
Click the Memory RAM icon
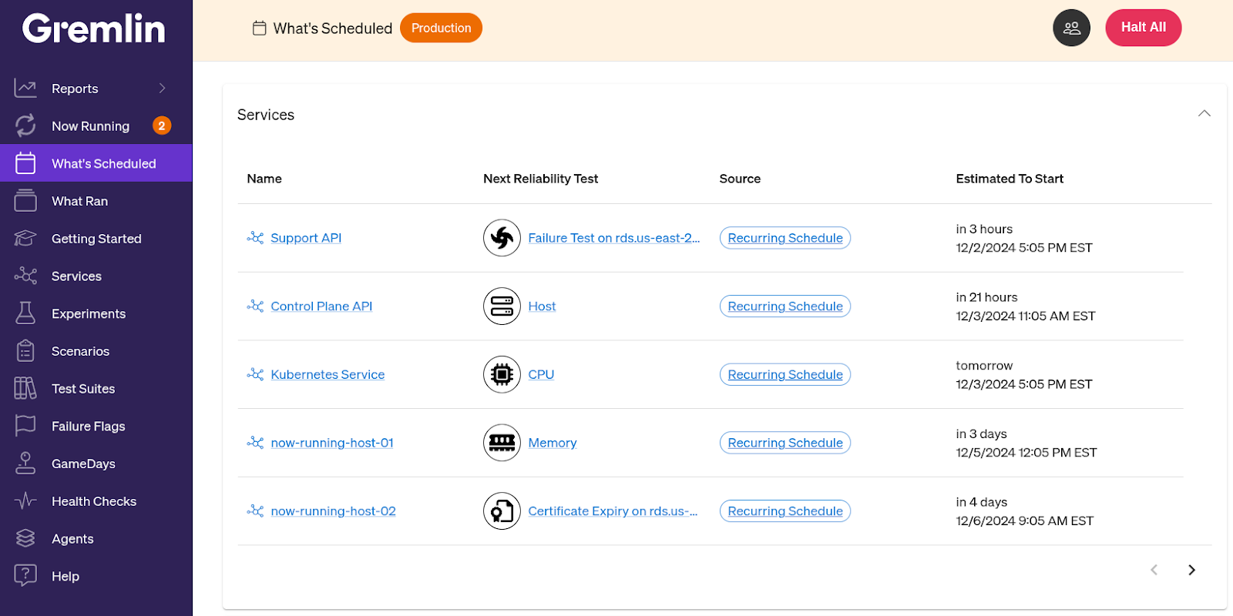[x=502, y=443]
